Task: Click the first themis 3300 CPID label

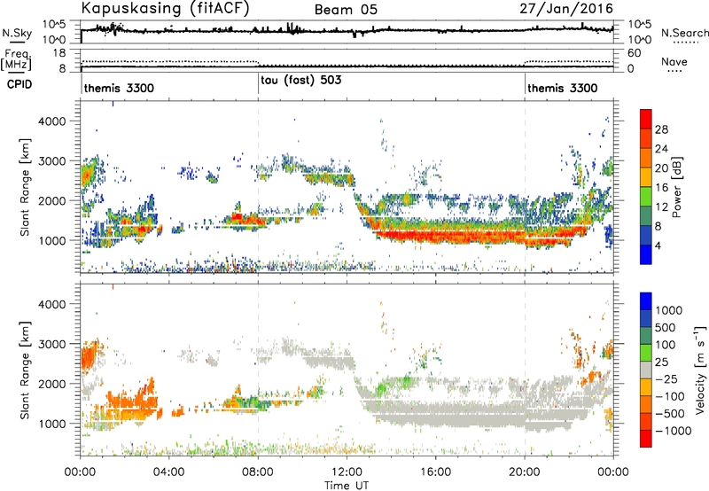Action: 119,88
